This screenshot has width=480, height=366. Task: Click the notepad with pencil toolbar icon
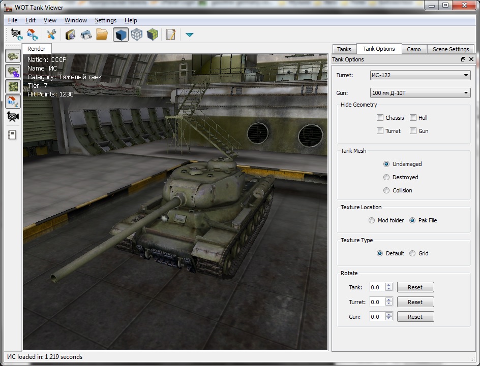coord(171,35)
